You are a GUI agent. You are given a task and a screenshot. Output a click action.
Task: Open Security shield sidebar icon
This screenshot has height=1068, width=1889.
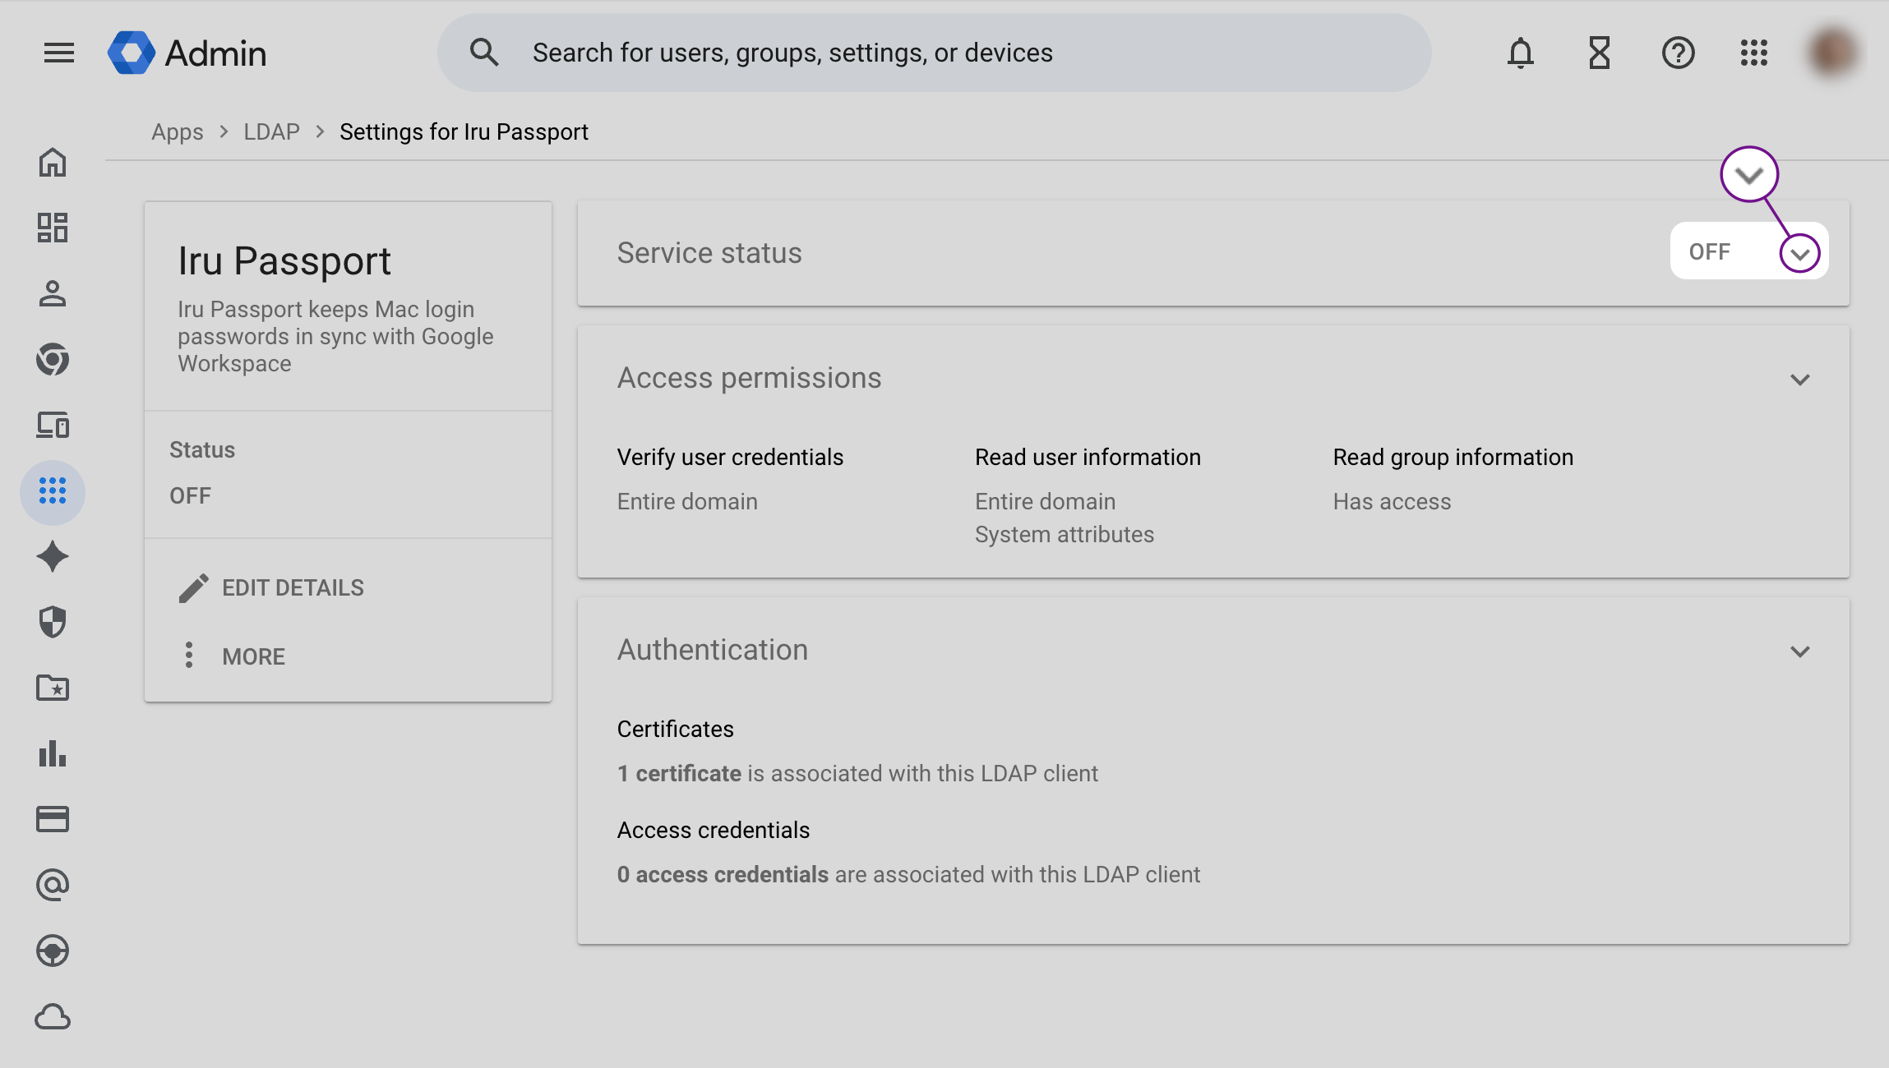53,622
